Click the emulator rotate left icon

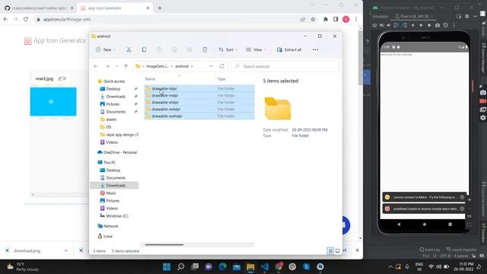(396, 25)
